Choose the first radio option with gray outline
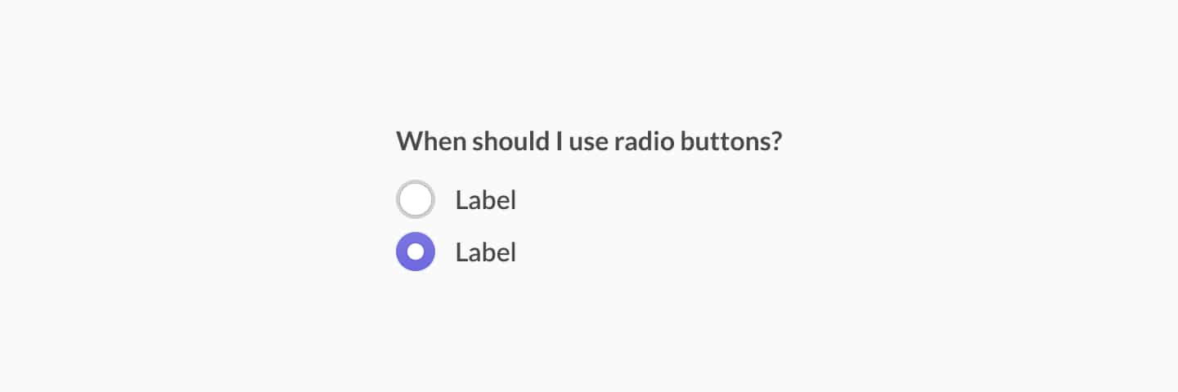Viewport: 1178px width, 392px height. pyautogui.click(x=416, y=199)
